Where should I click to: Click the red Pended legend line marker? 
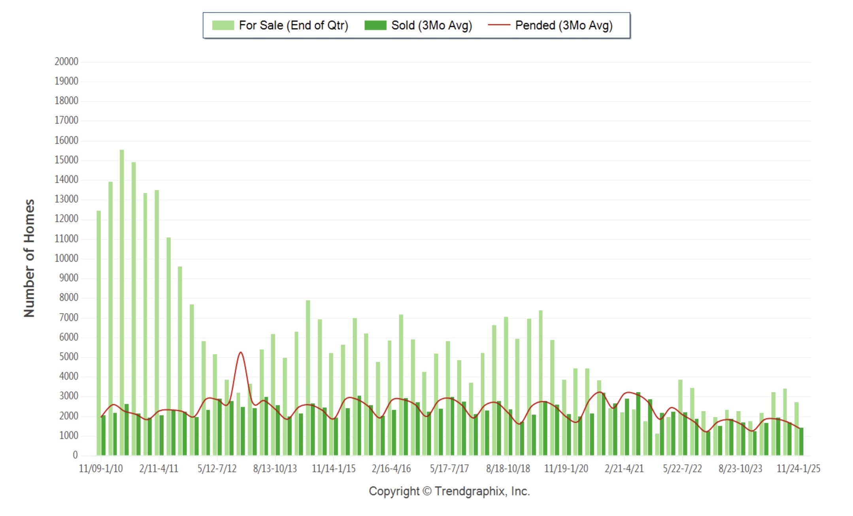499,25
